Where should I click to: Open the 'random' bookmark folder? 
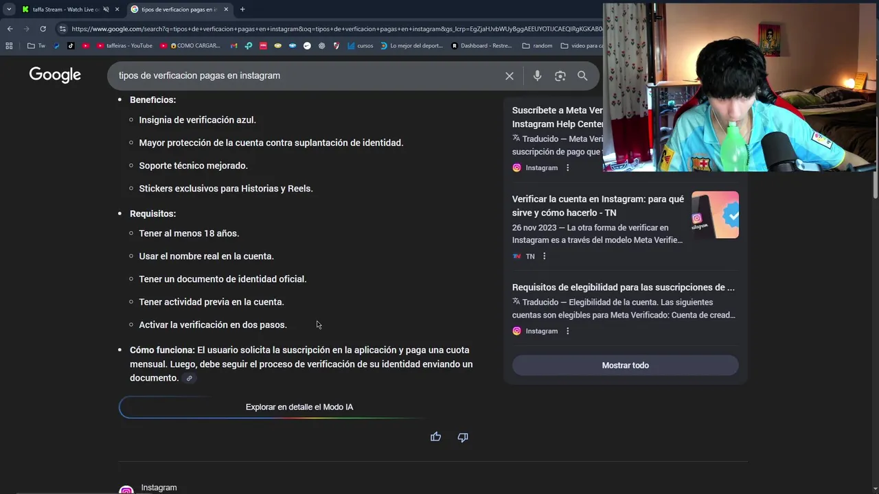pos(538,46)
